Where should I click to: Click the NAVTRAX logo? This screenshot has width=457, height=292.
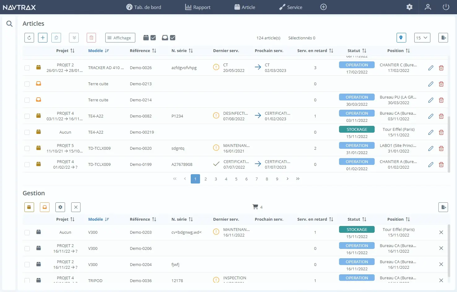(x=19, y=7)
